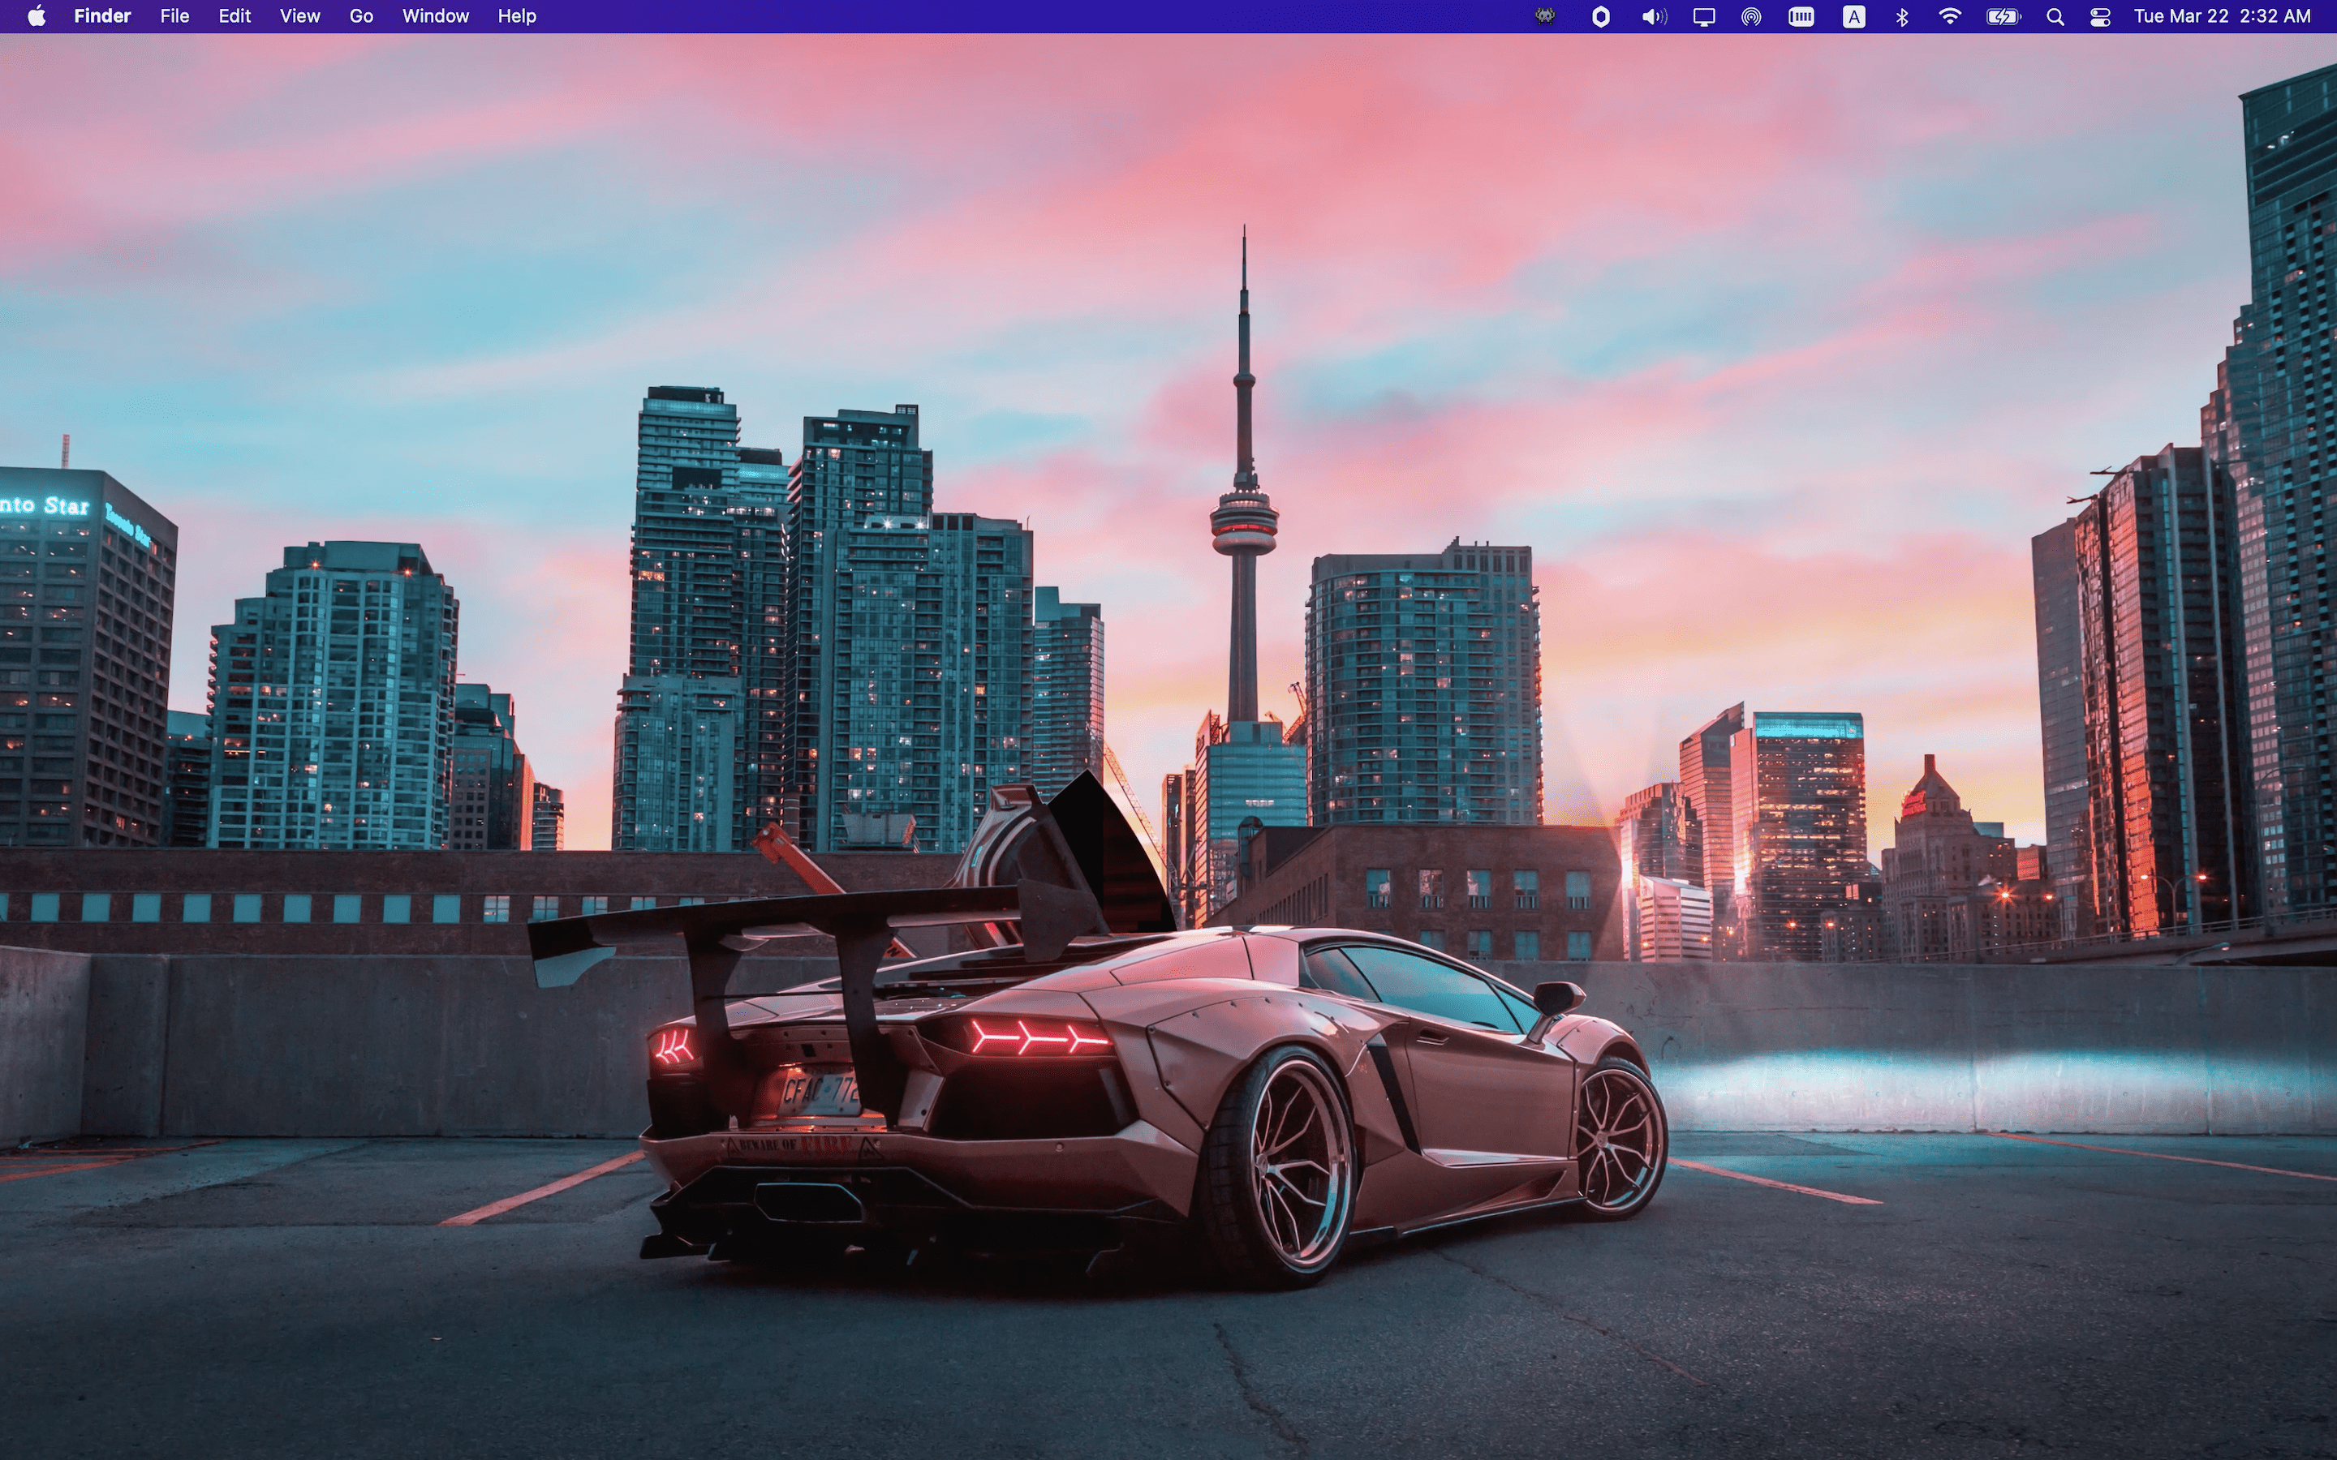Open the Edit menu
The width and height of the screenshot is (2337, 1460).
234,15
